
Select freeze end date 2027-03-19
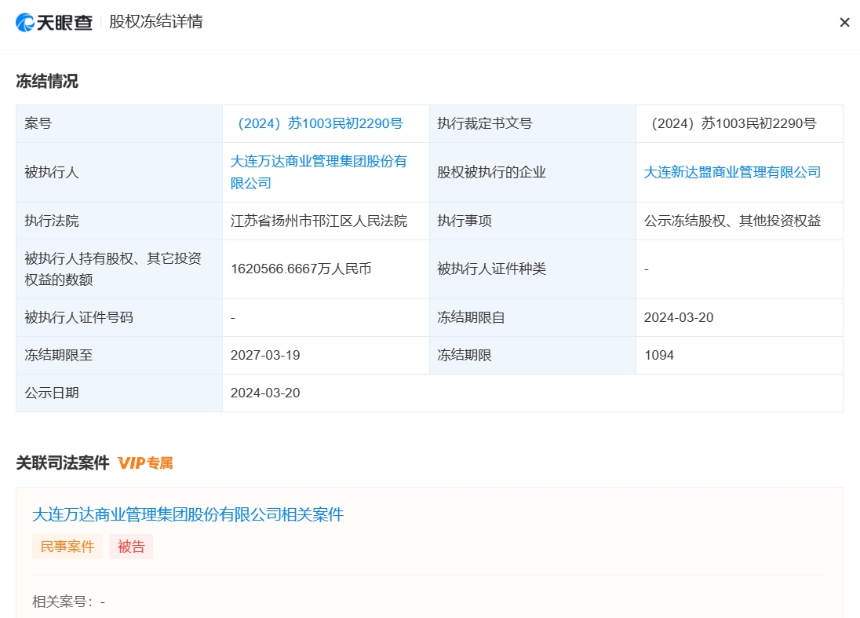(265, 355)
